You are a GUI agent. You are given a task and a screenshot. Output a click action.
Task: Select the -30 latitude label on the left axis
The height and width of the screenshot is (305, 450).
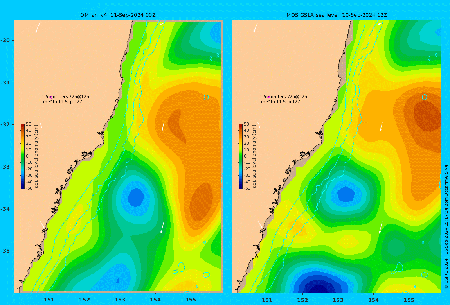tap(5, 40)
